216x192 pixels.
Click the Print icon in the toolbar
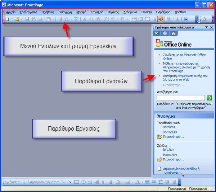coord(60,19)
